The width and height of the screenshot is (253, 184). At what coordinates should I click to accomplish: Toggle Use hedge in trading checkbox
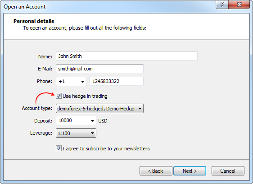59,96
